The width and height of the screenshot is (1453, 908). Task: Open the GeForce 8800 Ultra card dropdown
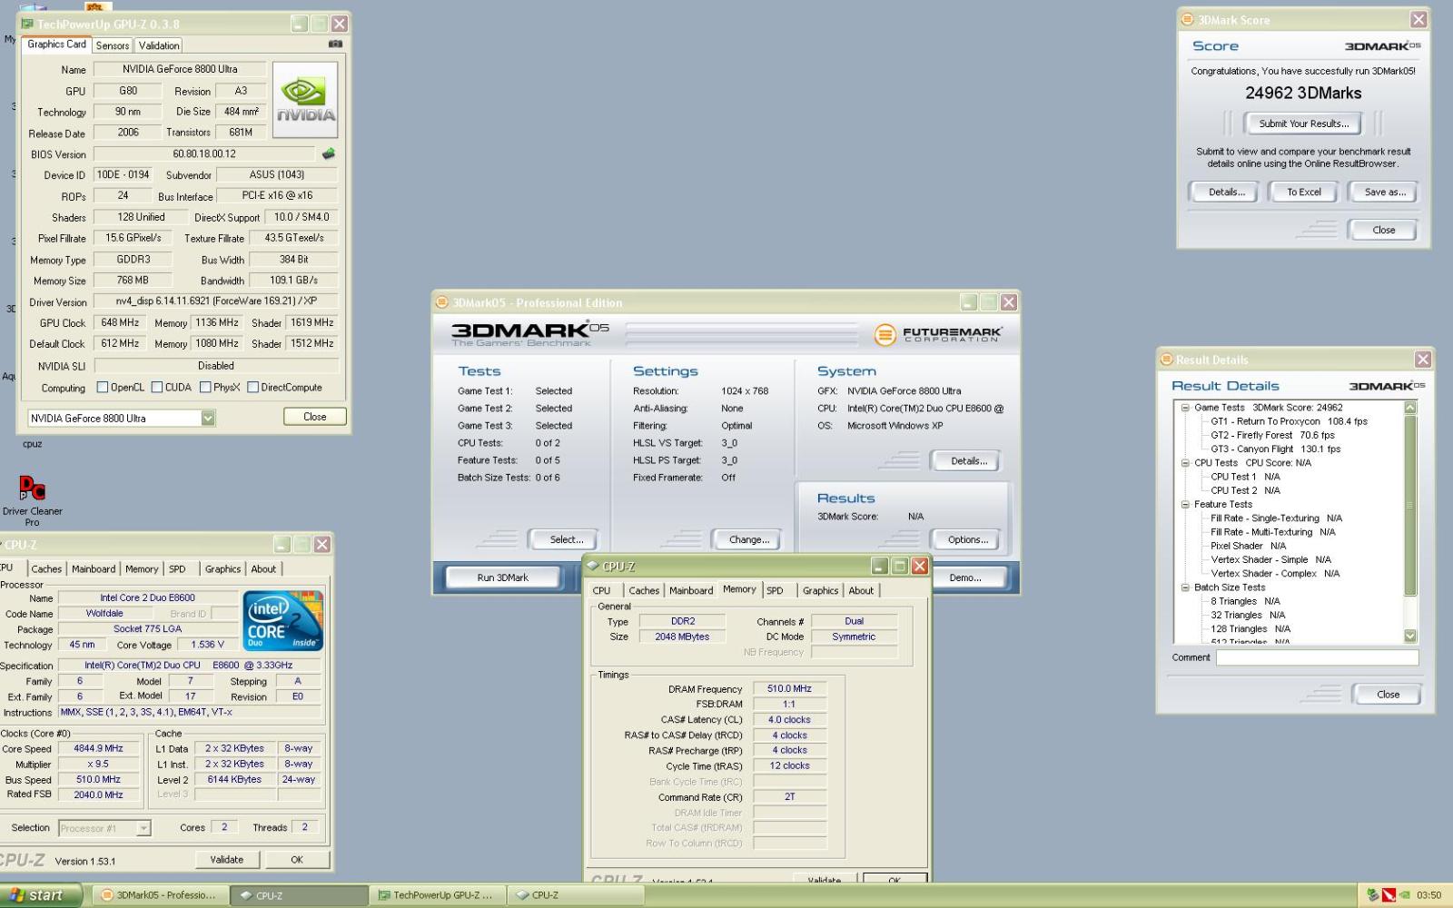pos(208,418)
